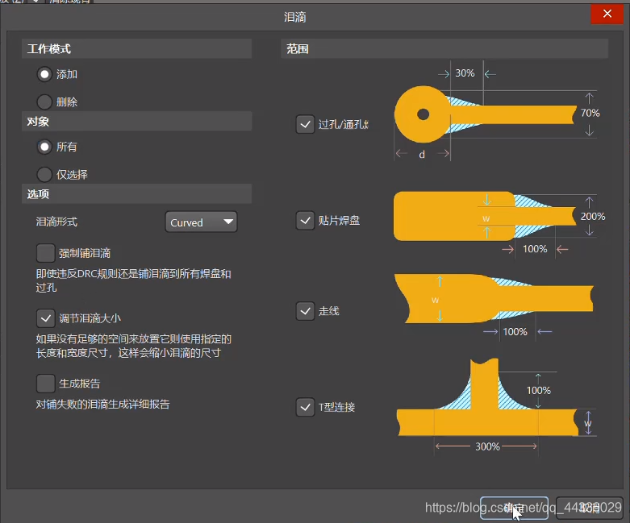Click the 选项 section header
This screenshot has width=630, height=523.
pos(136,194)
